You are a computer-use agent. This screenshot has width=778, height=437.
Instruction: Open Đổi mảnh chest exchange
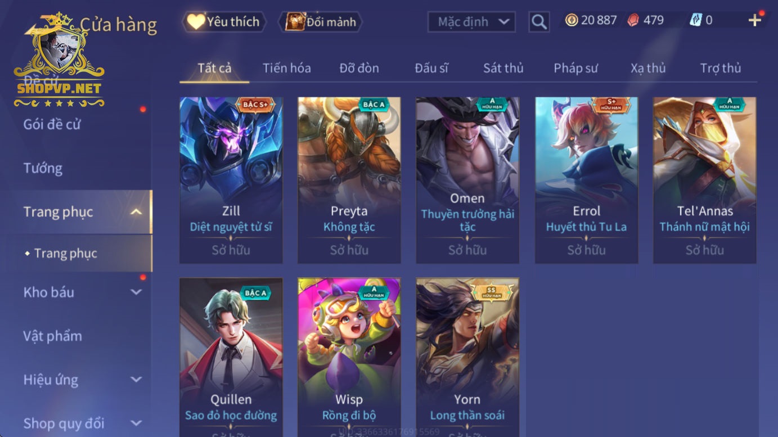click(x=321, y=22)
